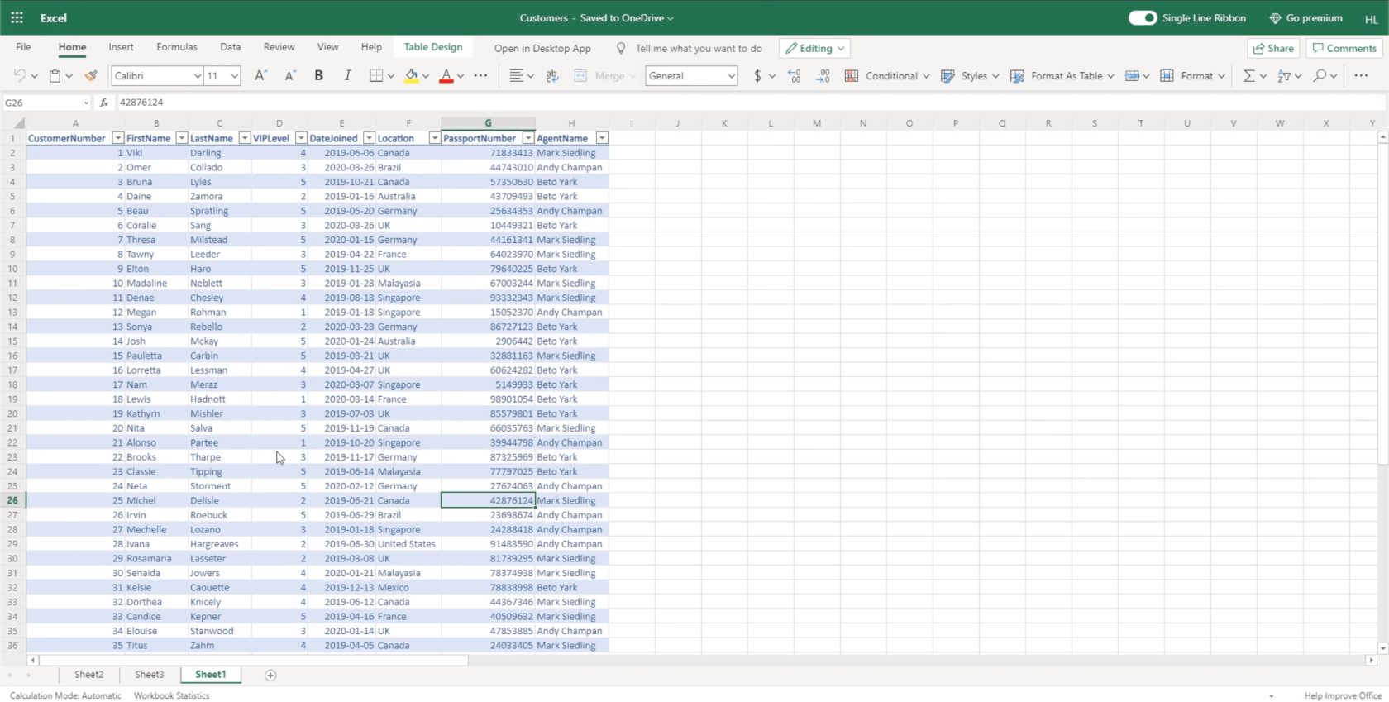This screenshot has width=1389, height=702.
Task: Click the AutoSum sigma icon
Action: click(1248, 75)
